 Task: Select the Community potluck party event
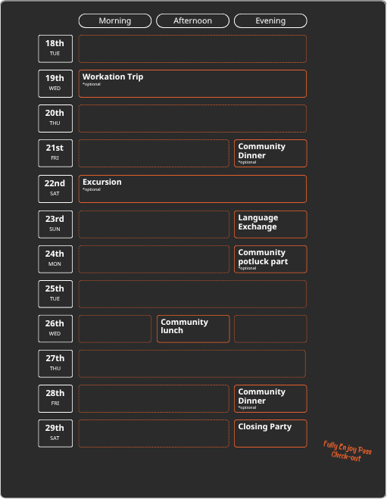click(270, 260)
